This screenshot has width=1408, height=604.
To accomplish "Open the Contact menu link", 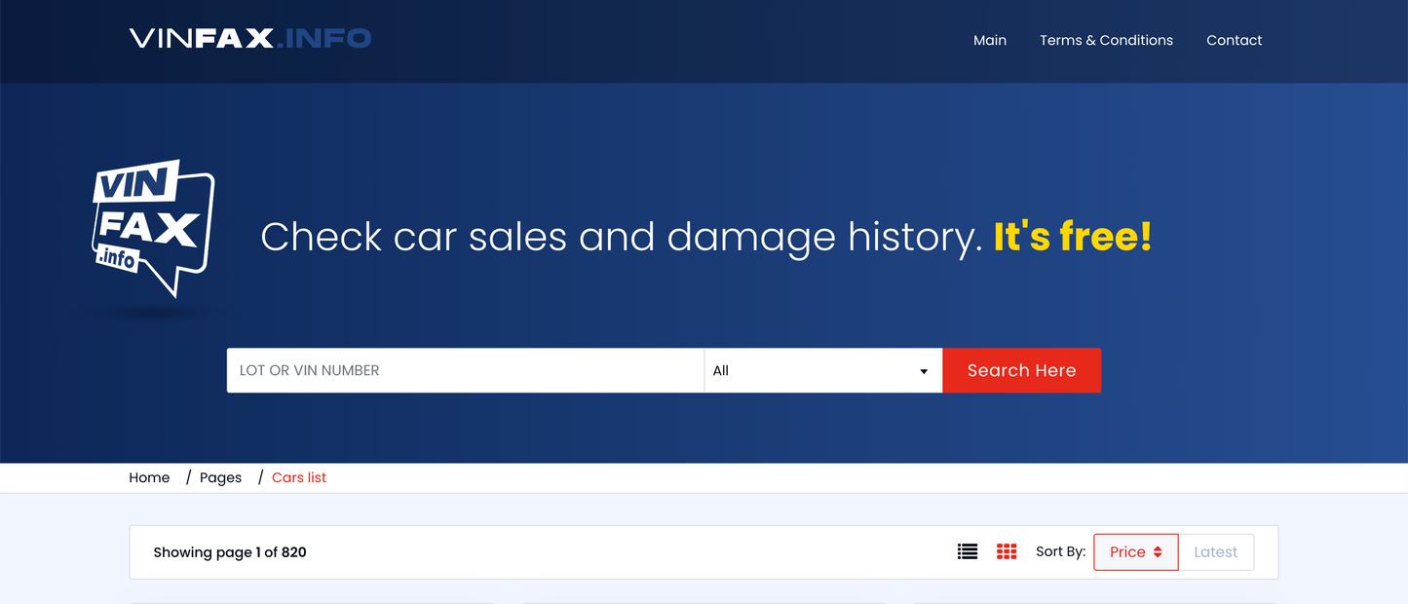I will point(1234,40).
